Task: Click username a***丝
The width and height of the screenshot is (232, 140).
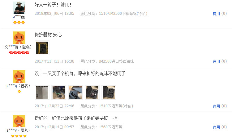Action: pos(19,17)
